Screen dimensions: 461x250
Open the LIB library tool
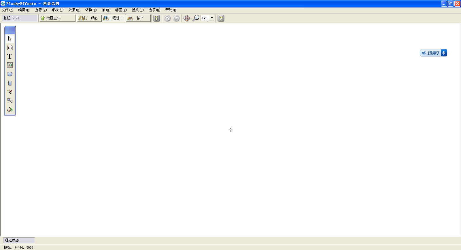click(x=10, y=47)
